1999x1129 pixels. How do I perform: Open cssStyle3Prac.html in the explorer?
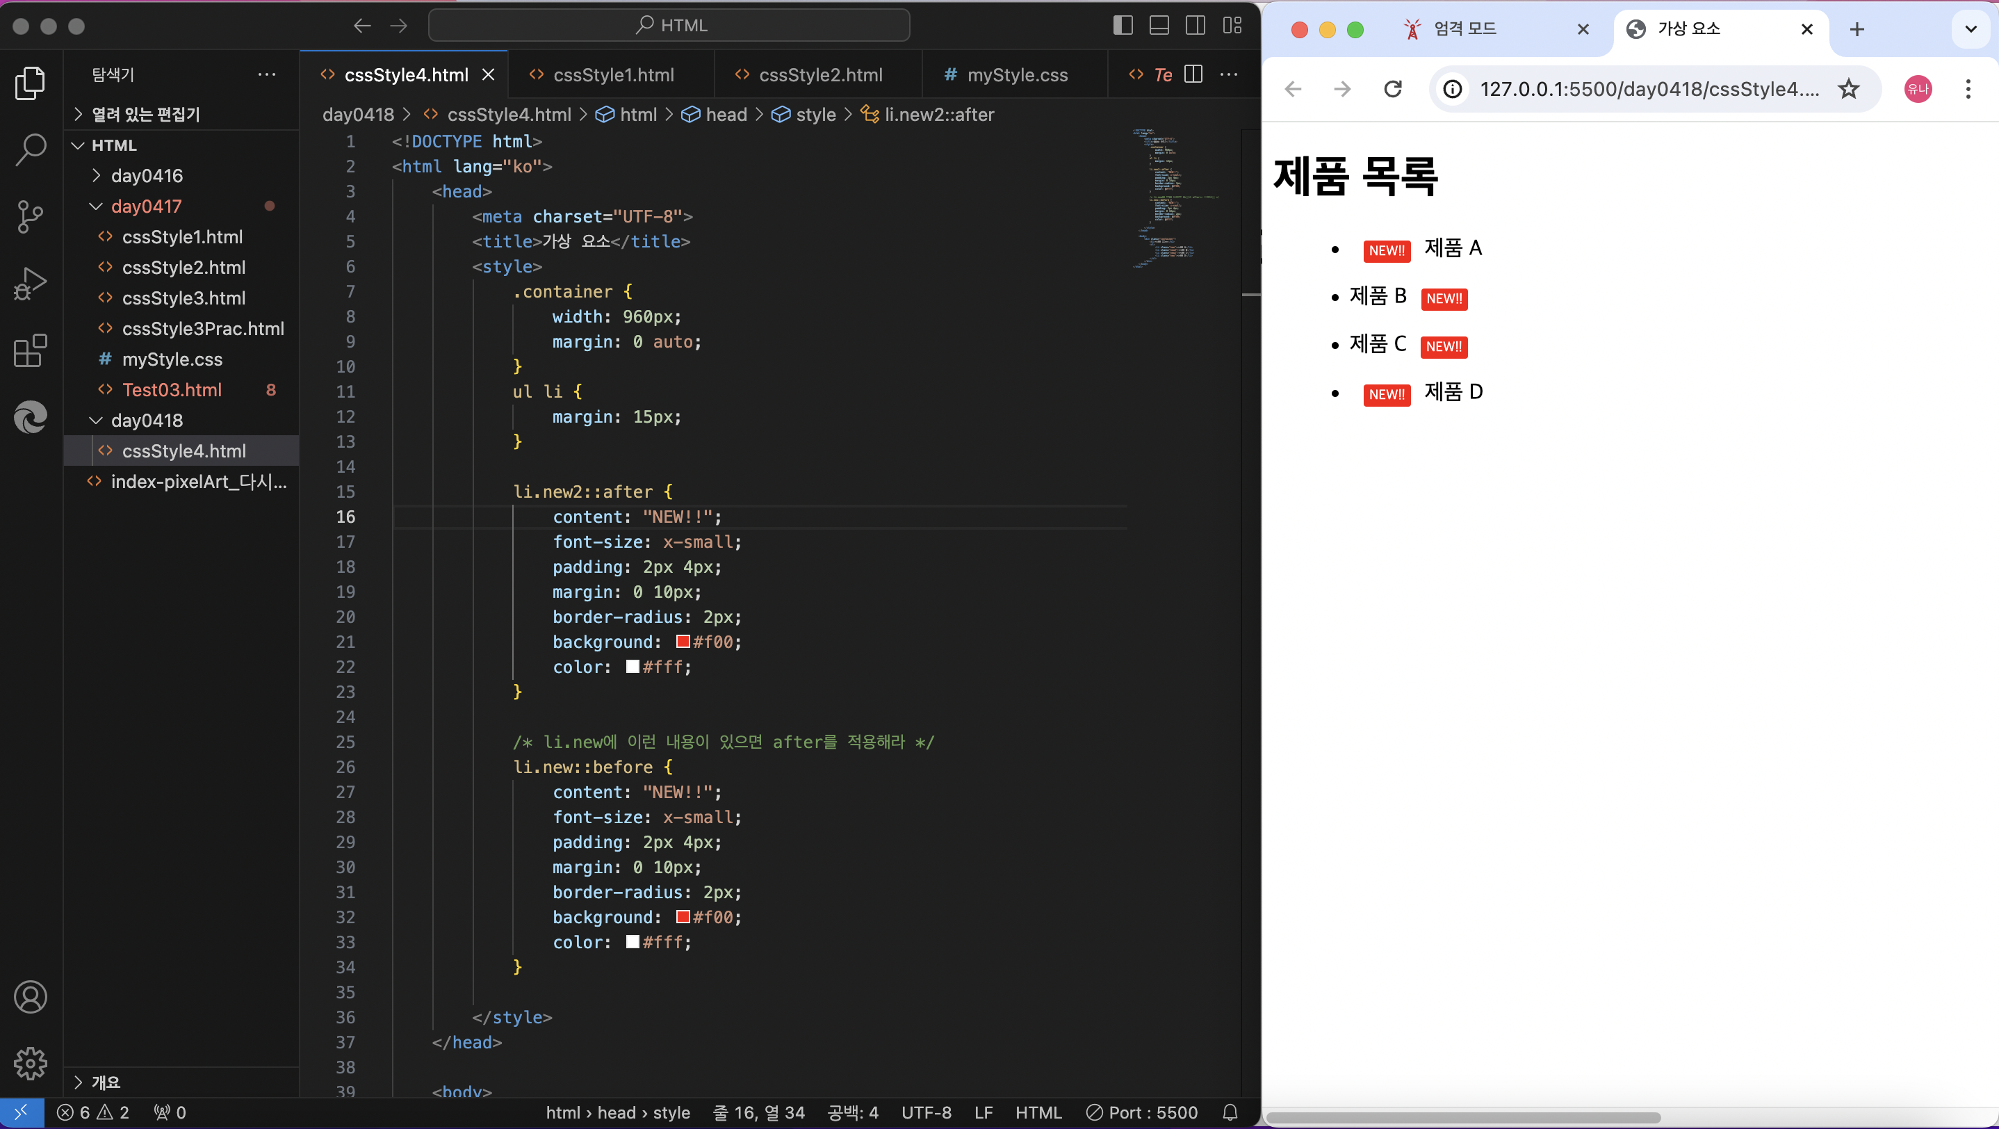[202, 329]
